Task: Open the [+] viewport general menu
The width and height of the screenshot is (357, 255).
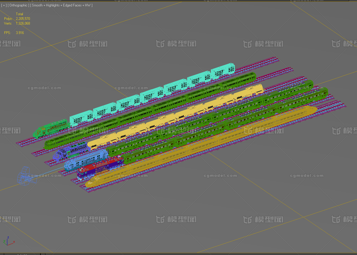Action: pyautogui.click(x=4, y=5)
